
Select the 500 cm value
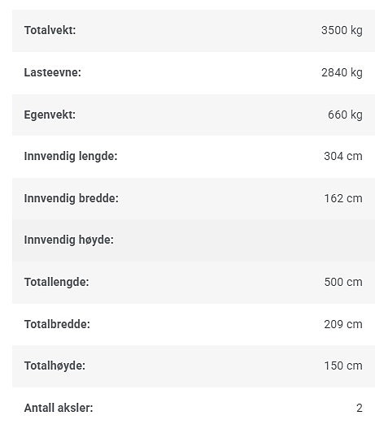(x=343, y=282)
